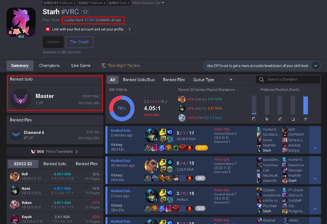This screenshot has height=224, width=327.
Task: Click the champion portrait in the 3/1/17 match
Action: [x=151, y=135]
